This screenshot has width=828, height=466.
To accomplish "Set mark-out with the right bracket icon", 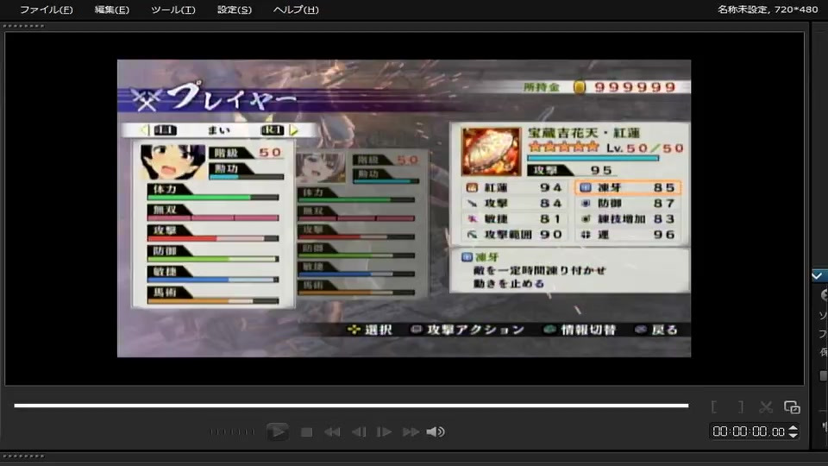I will 741,406.
